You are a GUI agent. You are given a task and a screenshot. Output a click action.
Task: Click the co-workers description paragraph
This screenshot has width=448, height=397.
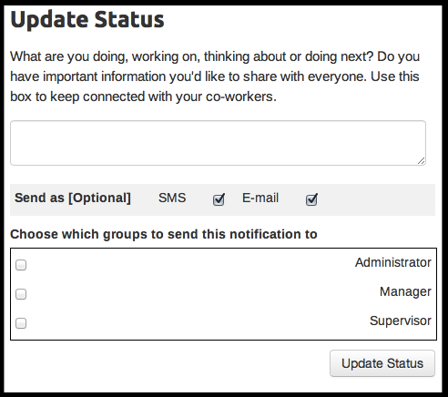(215, 76)
